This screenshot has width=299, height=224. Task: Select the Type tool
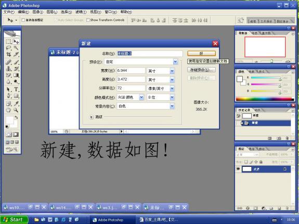coord(16,89)
